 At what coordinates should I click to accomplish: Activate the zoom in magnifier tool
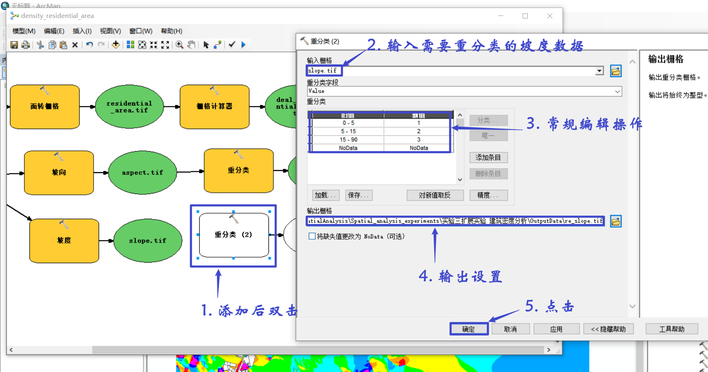click(x=180, y=45)
